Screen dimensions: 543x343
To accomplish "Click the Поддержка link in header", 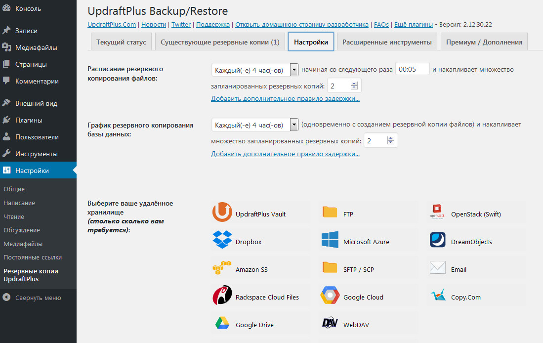I will point(213,24).
